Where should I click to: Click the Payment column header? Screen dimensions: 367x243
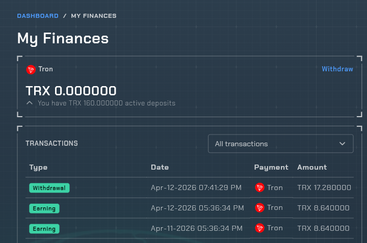[271, 168]
